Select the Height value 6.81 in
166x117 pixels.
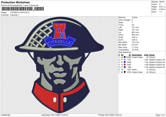tap(162, 7)
